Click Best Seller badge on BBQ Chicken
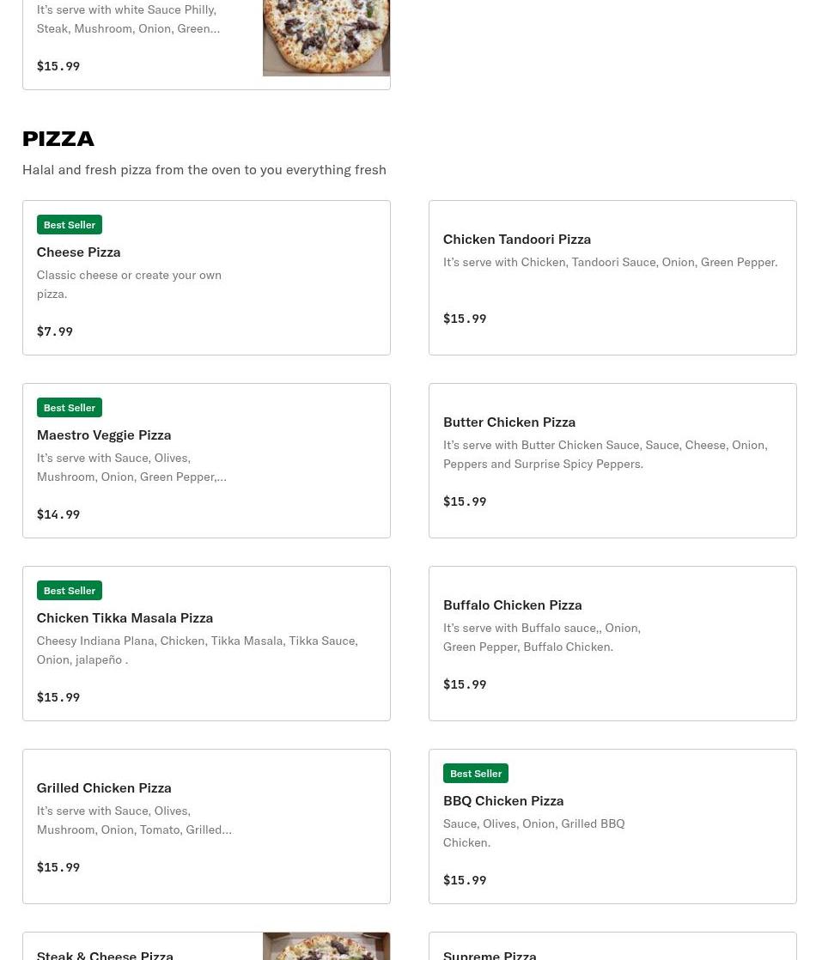816x960 pixels. tap(475, 774)
